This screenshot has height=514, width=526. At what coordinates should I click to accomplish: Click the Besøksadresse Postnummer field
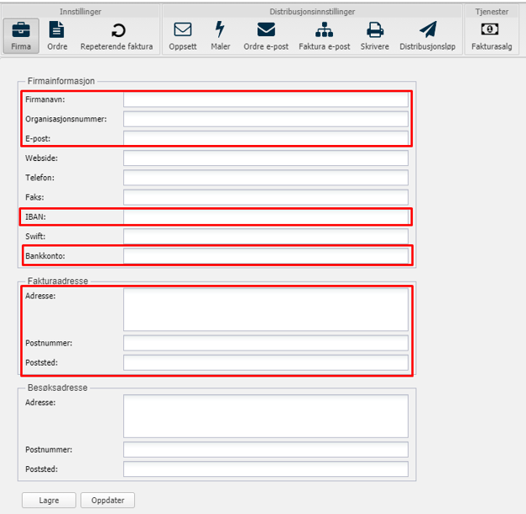(x=266, y=450)
